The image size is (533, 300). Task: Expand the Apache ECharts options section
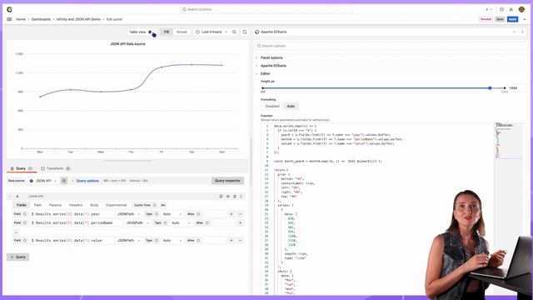coord(273,66)
